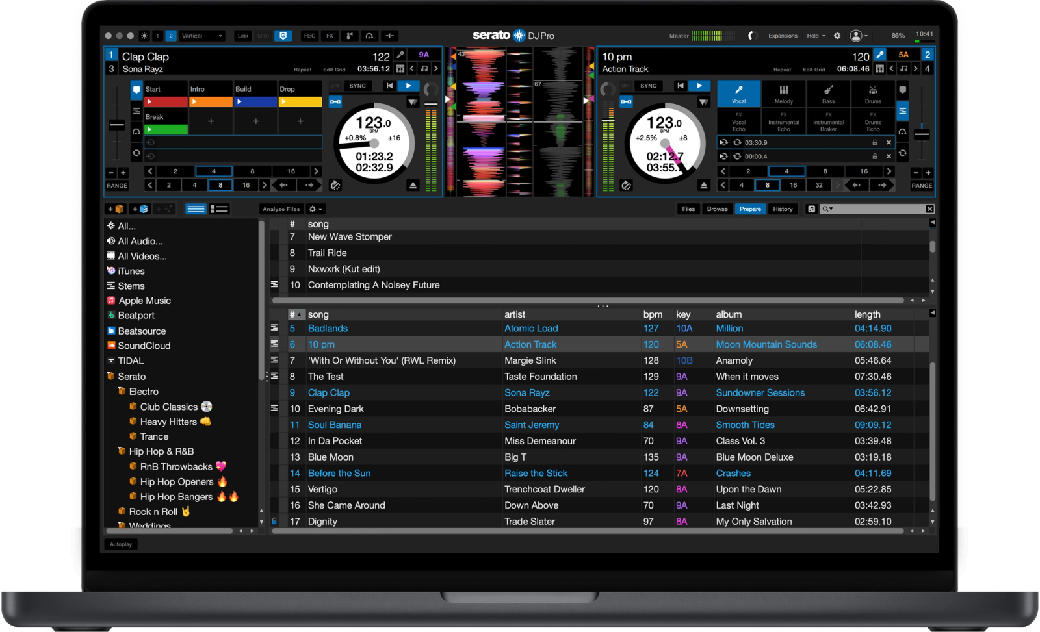
Task: Click the practice mode crossfader icon in toolbar
Action: click(389, 36)
